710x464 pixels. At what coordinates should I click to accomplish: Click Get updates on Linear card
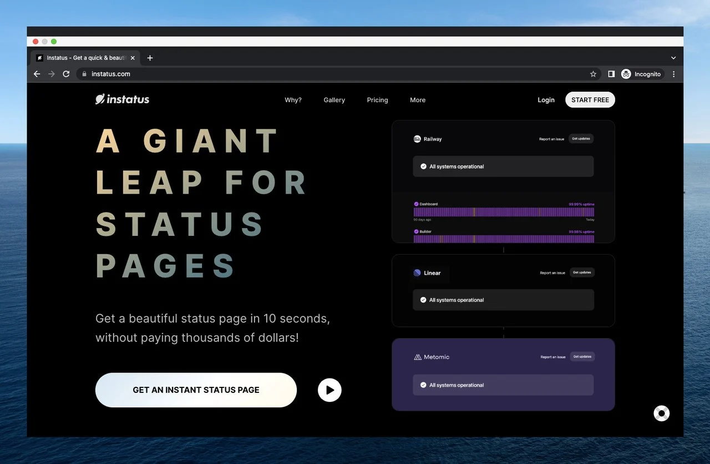point(582,273)
